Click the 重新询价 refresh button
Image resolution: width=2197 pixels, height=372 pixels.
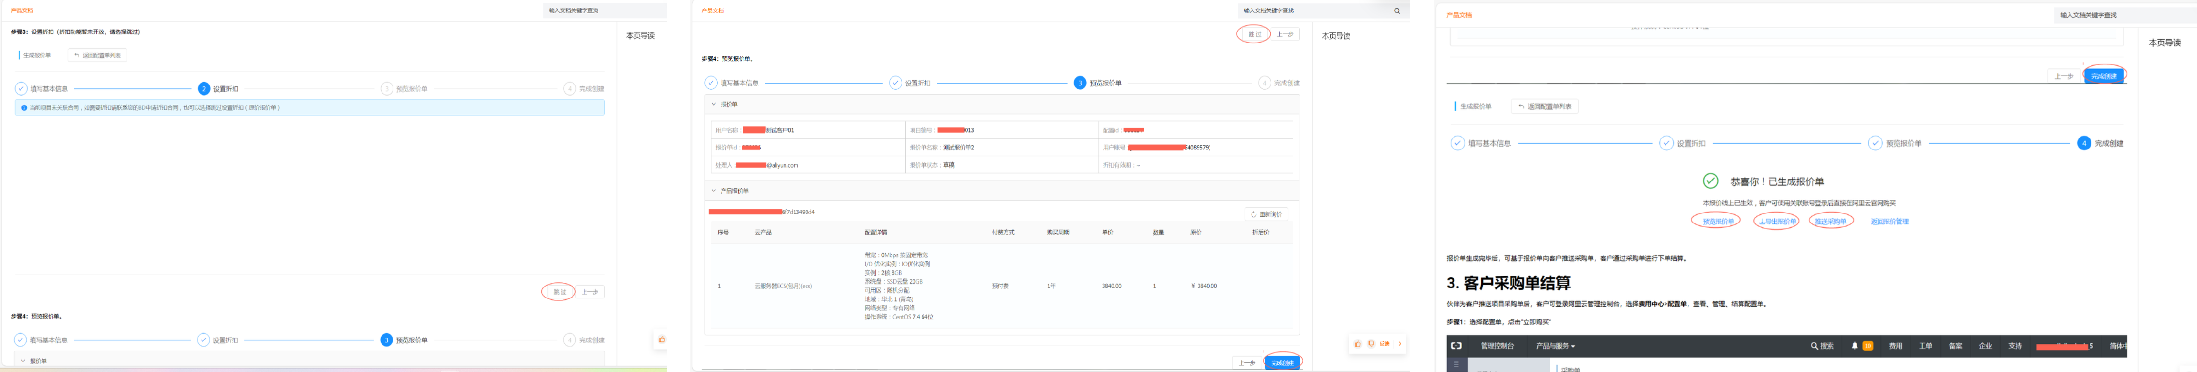(1266, 214)
